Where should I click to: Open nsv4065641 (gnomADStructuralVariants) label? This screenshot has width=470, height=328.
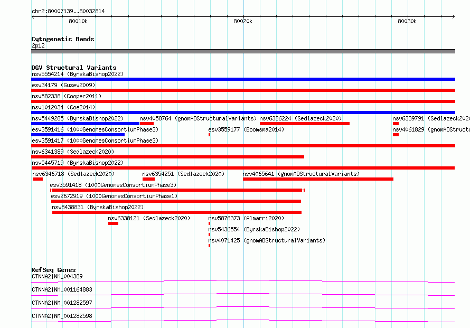(x=301, y=174)
